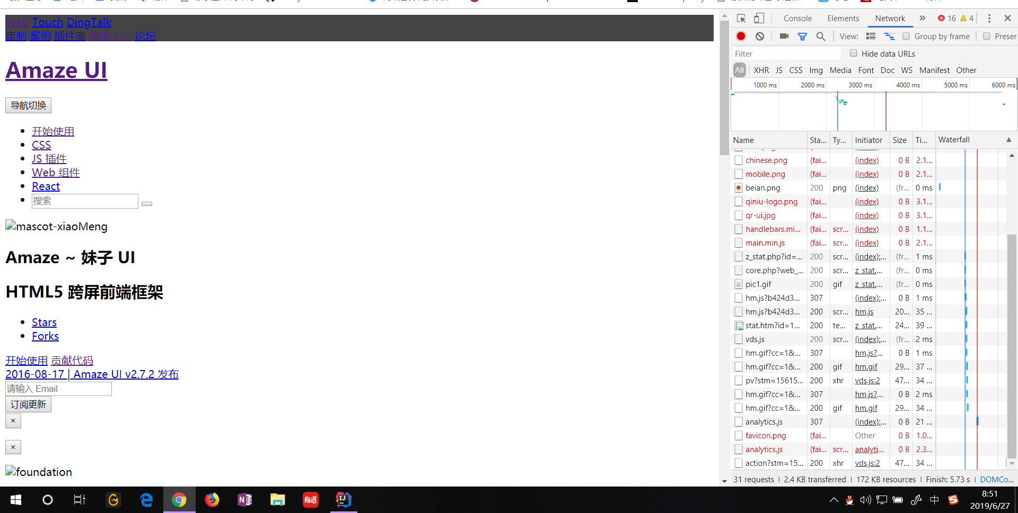Viewport: 1018px width, 513px height.
Task: Show hidden system tray icons
Action: [834, 500]
